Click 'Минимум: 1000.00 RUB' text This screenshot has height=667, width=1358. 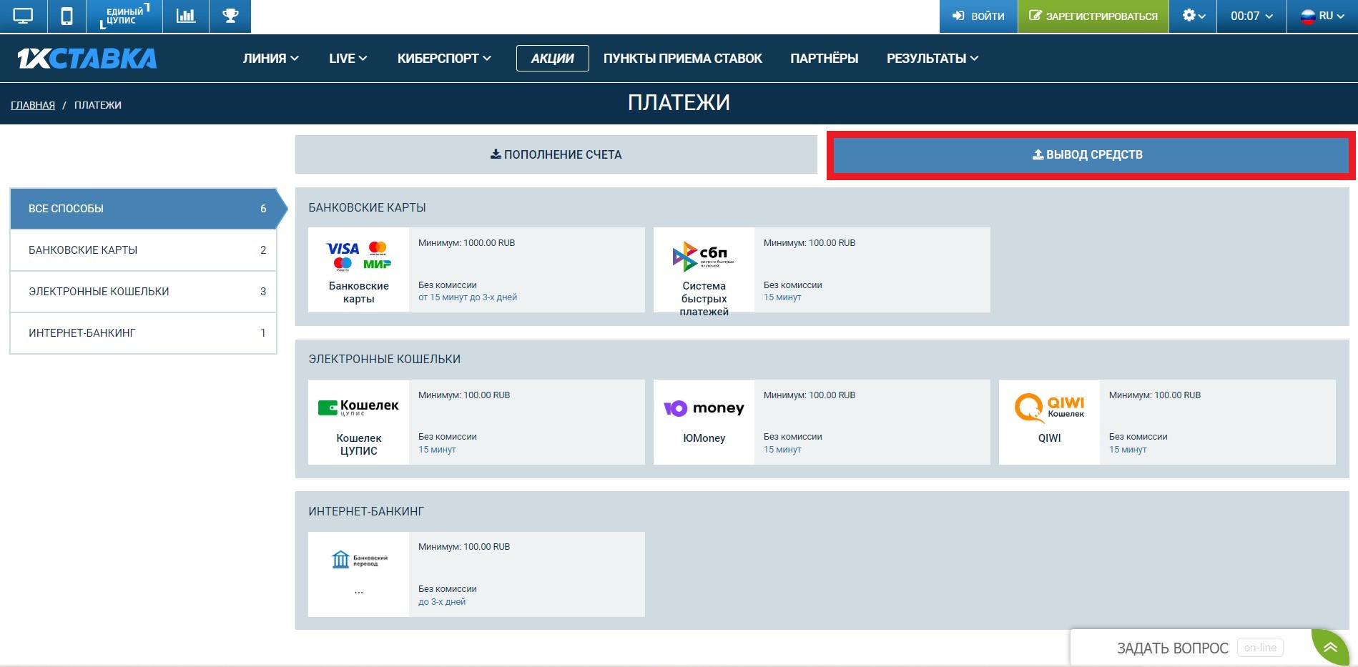[466, 243]
